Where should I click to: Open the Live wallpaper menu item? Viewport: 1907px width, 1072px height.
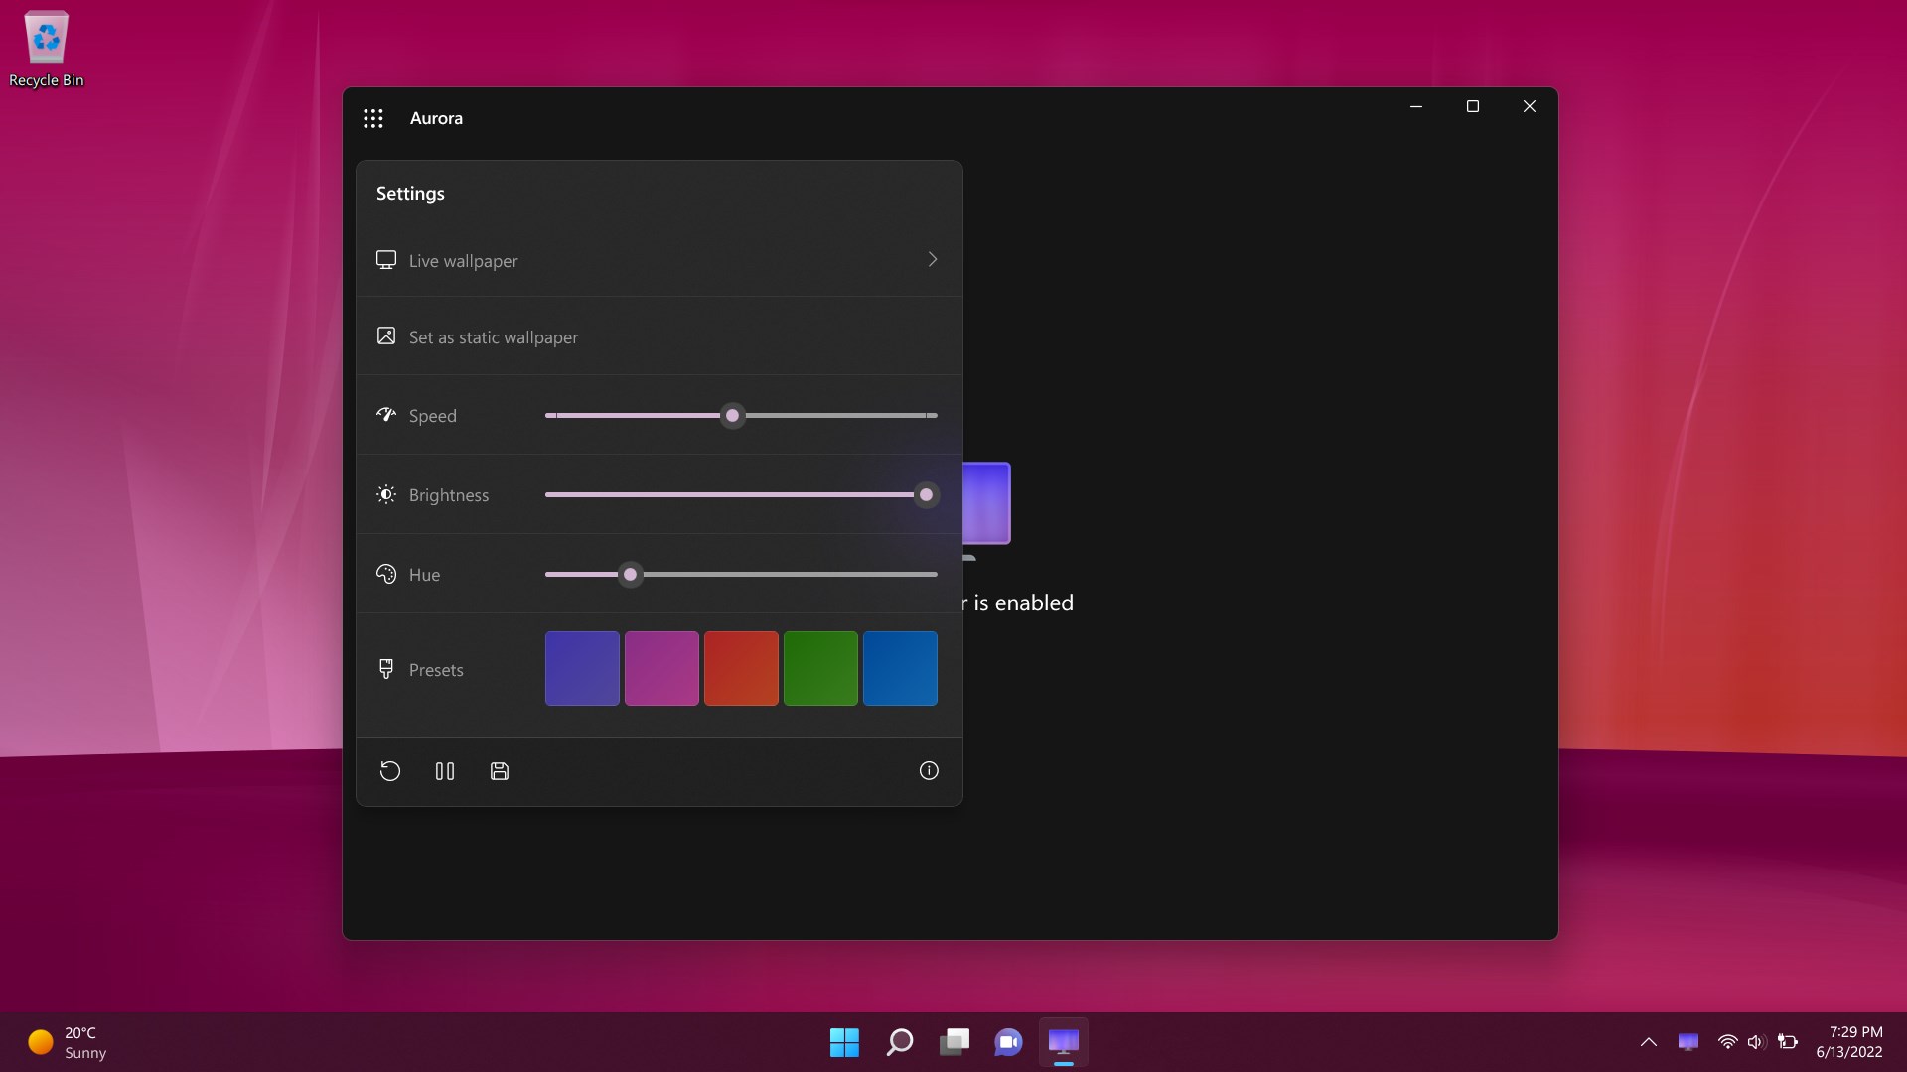click(x=464, y=261)
